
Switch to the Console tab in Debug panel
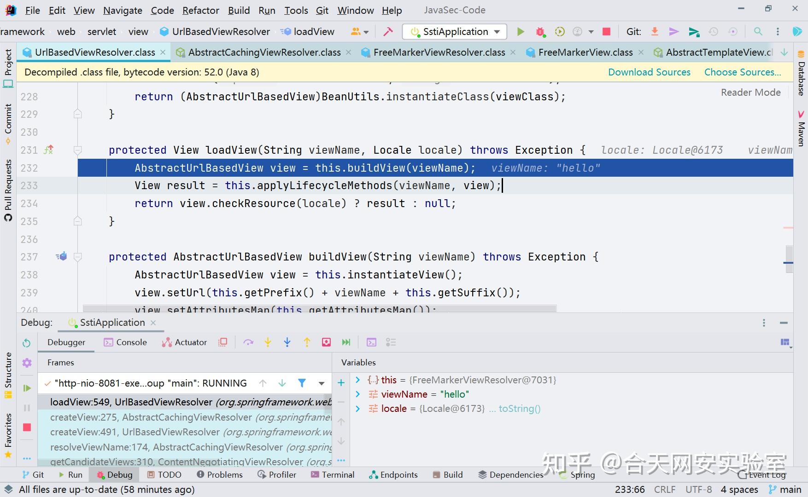pos(125,342)
